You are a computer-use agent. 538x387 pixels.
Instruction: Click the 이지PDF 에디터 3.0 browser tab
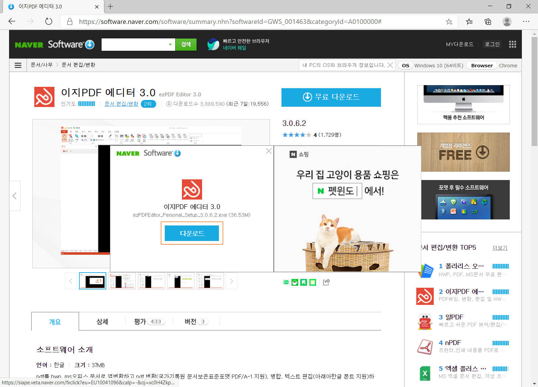(x=53, y=6)
